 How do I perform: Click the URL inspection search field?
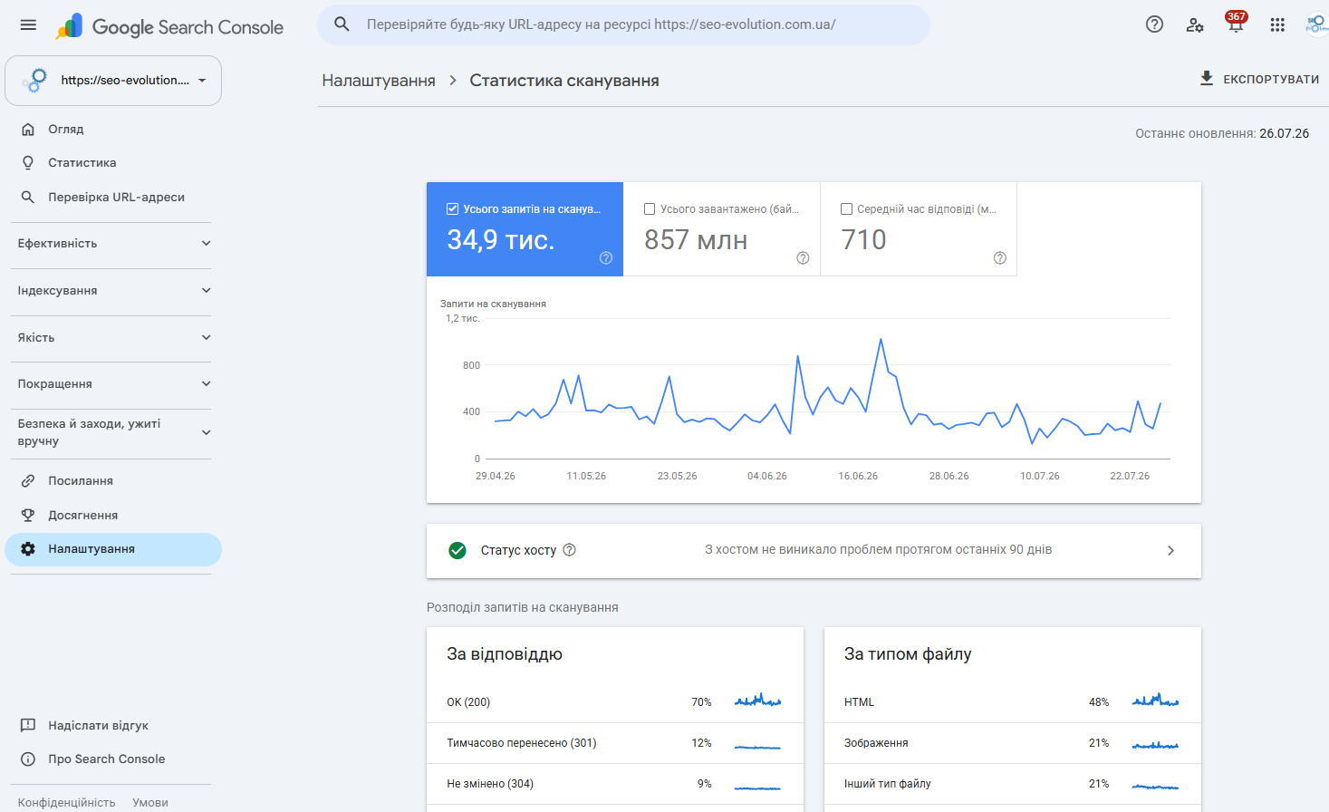(x=623, y=24)
